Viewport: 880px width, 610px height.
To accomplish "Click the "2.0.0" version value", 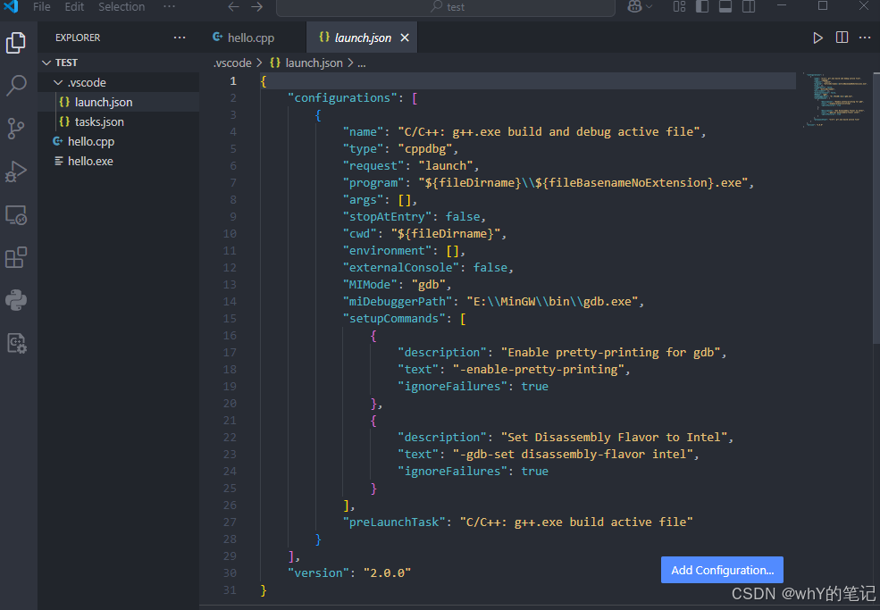I will [x=387, y=573].
